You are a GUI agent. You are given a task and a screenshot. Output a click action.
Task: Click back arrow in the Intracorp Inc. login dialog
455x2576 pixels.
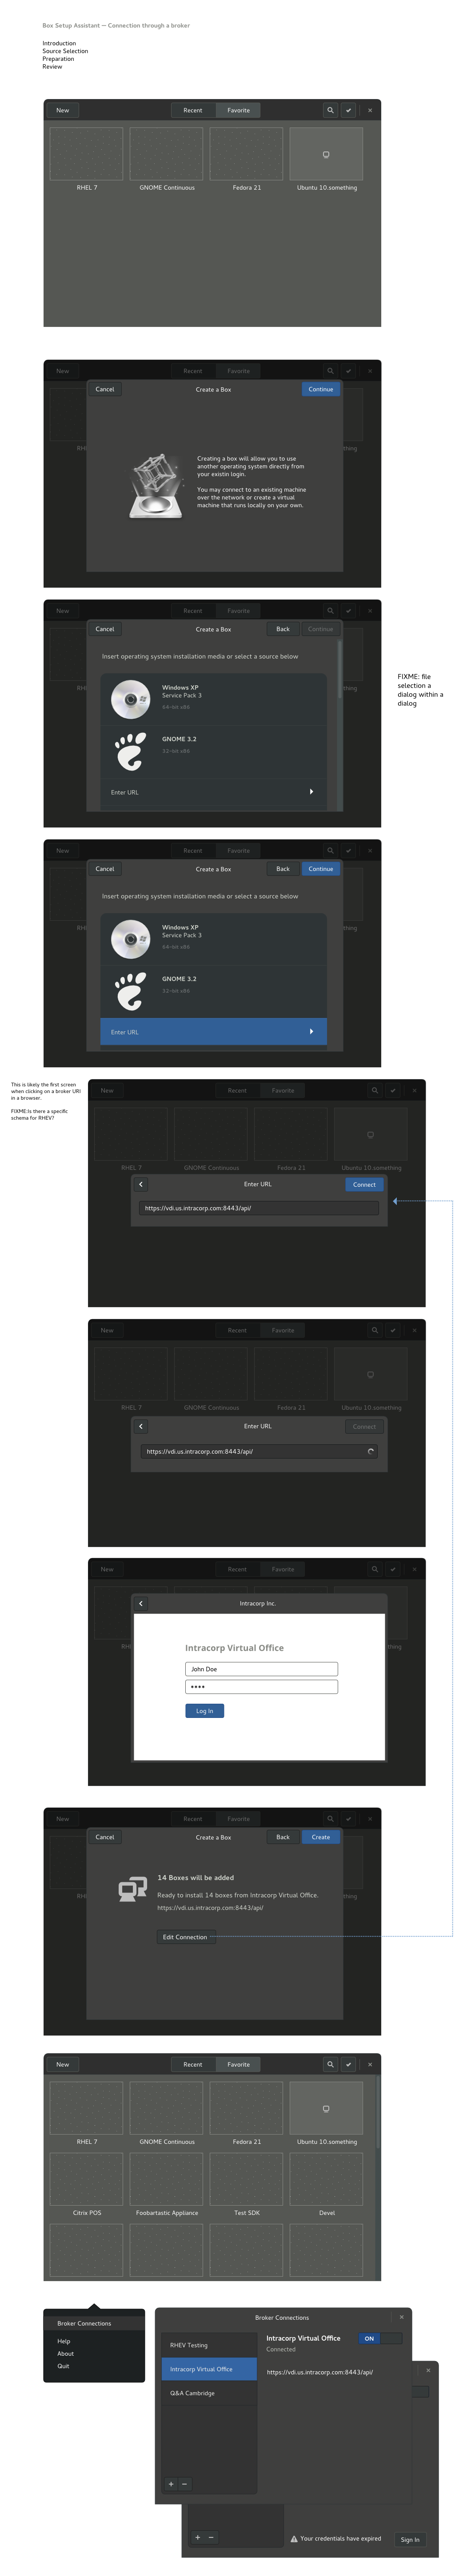[141, 1603]
